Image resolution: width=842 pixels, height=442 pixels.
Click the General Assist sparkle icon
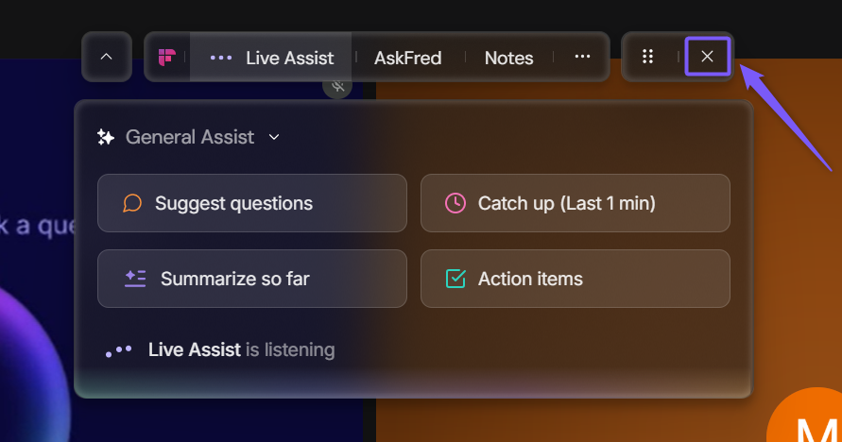pos(106,138)
